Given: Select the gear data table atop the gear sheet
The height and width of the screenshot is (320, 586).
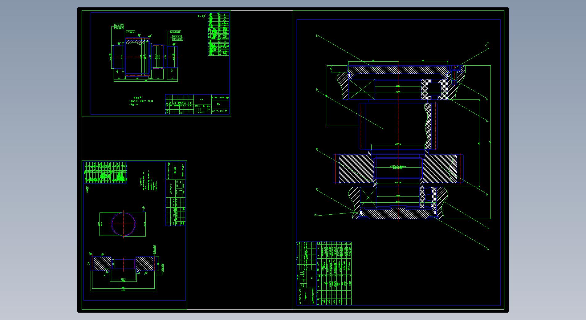Looking at the screenshot, I should tap(105, 172).
